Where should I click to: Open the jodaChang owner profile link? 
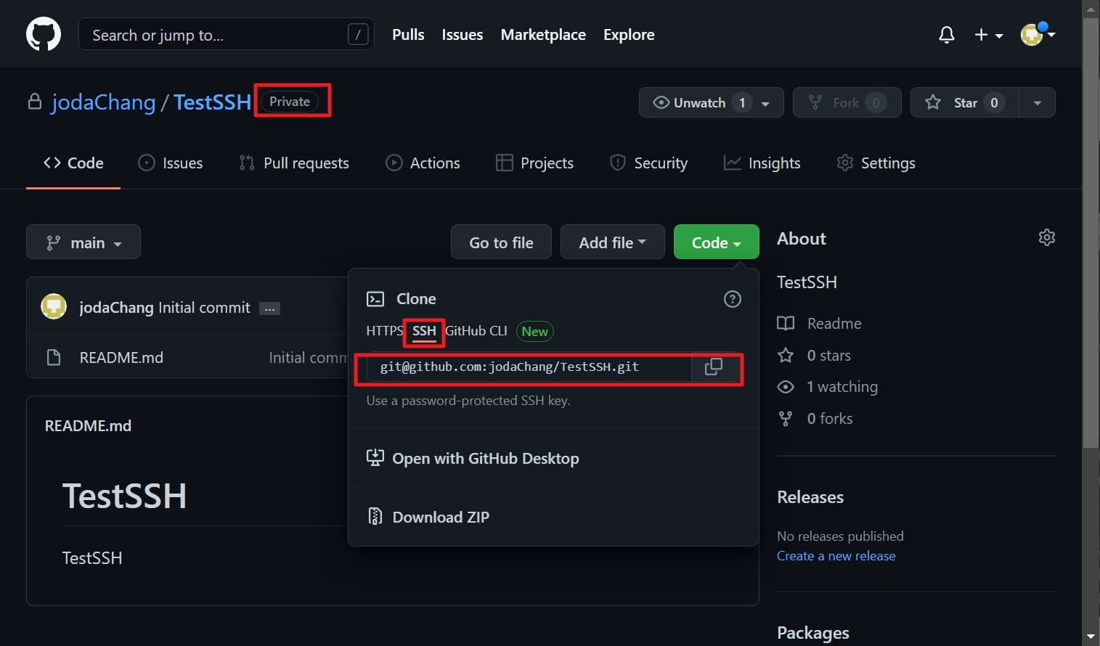click(x=103, y=102)
